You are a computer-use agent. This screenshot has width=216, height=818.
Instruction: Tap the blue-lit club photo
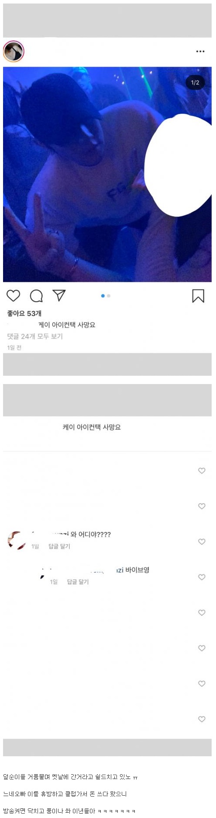(107, 174)
